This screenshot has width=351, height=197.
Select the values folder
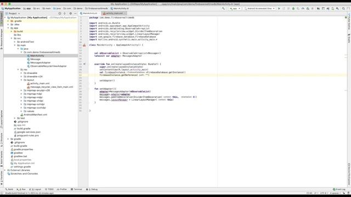[x=29, y=111]
